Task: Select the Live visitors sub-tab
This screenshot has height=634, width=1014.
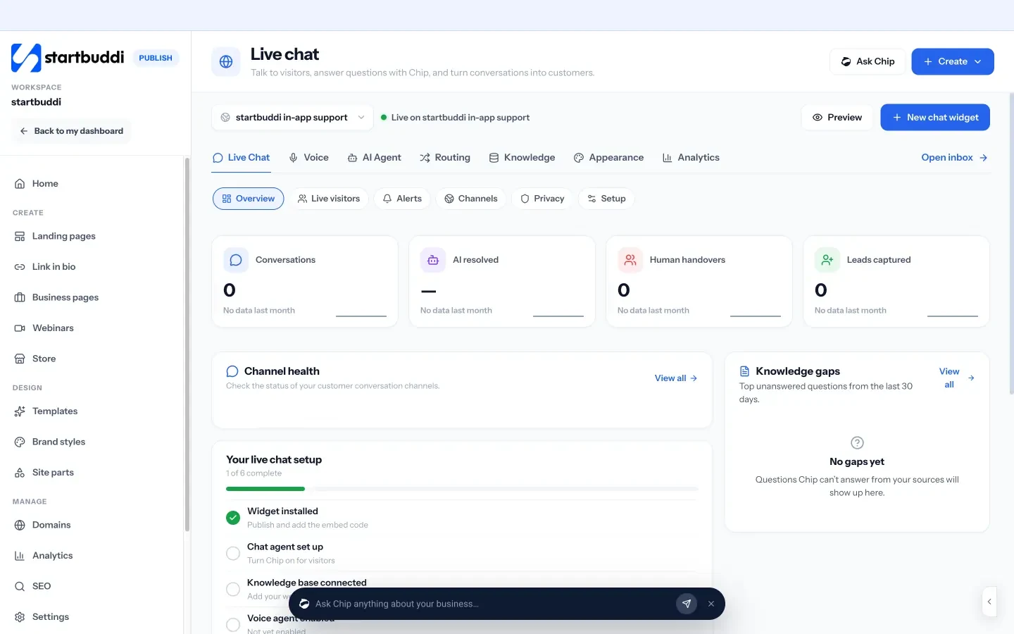Action: click(329, 199)
